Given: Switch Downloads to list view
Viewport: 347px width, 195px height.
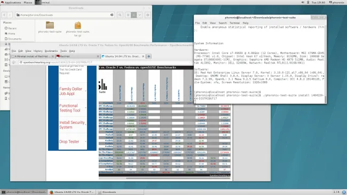Looking at the screenshot, I should point(128,15).
